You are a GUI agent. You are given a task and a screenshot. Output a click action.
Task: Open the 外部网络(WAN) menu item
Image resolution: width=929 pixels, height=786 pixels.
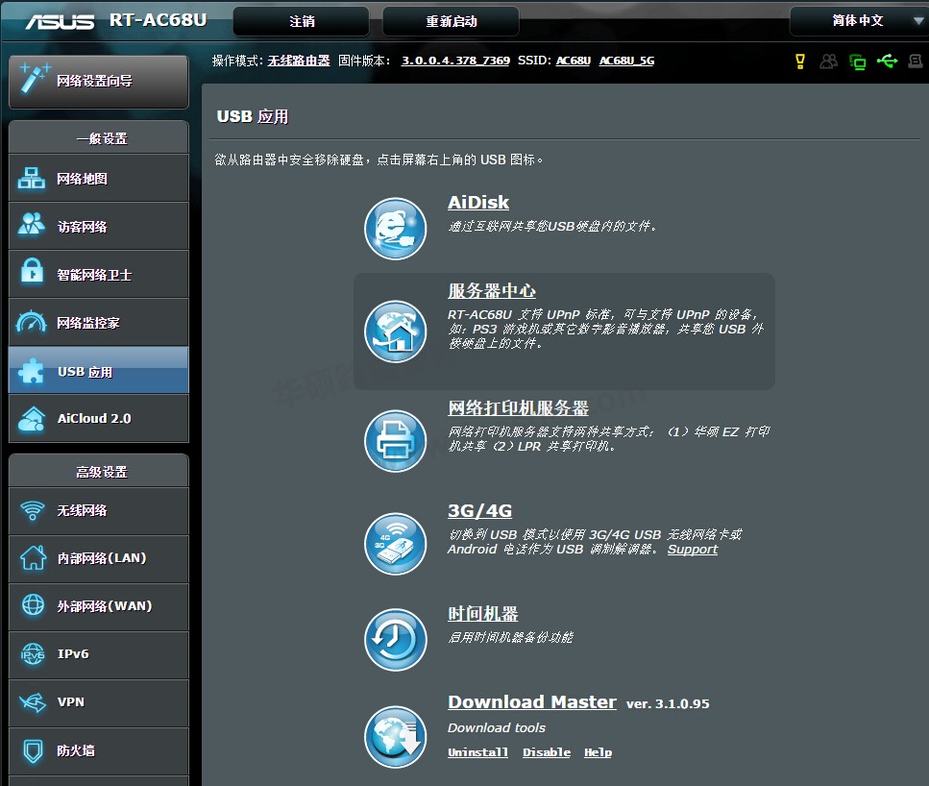coord(99,607)
